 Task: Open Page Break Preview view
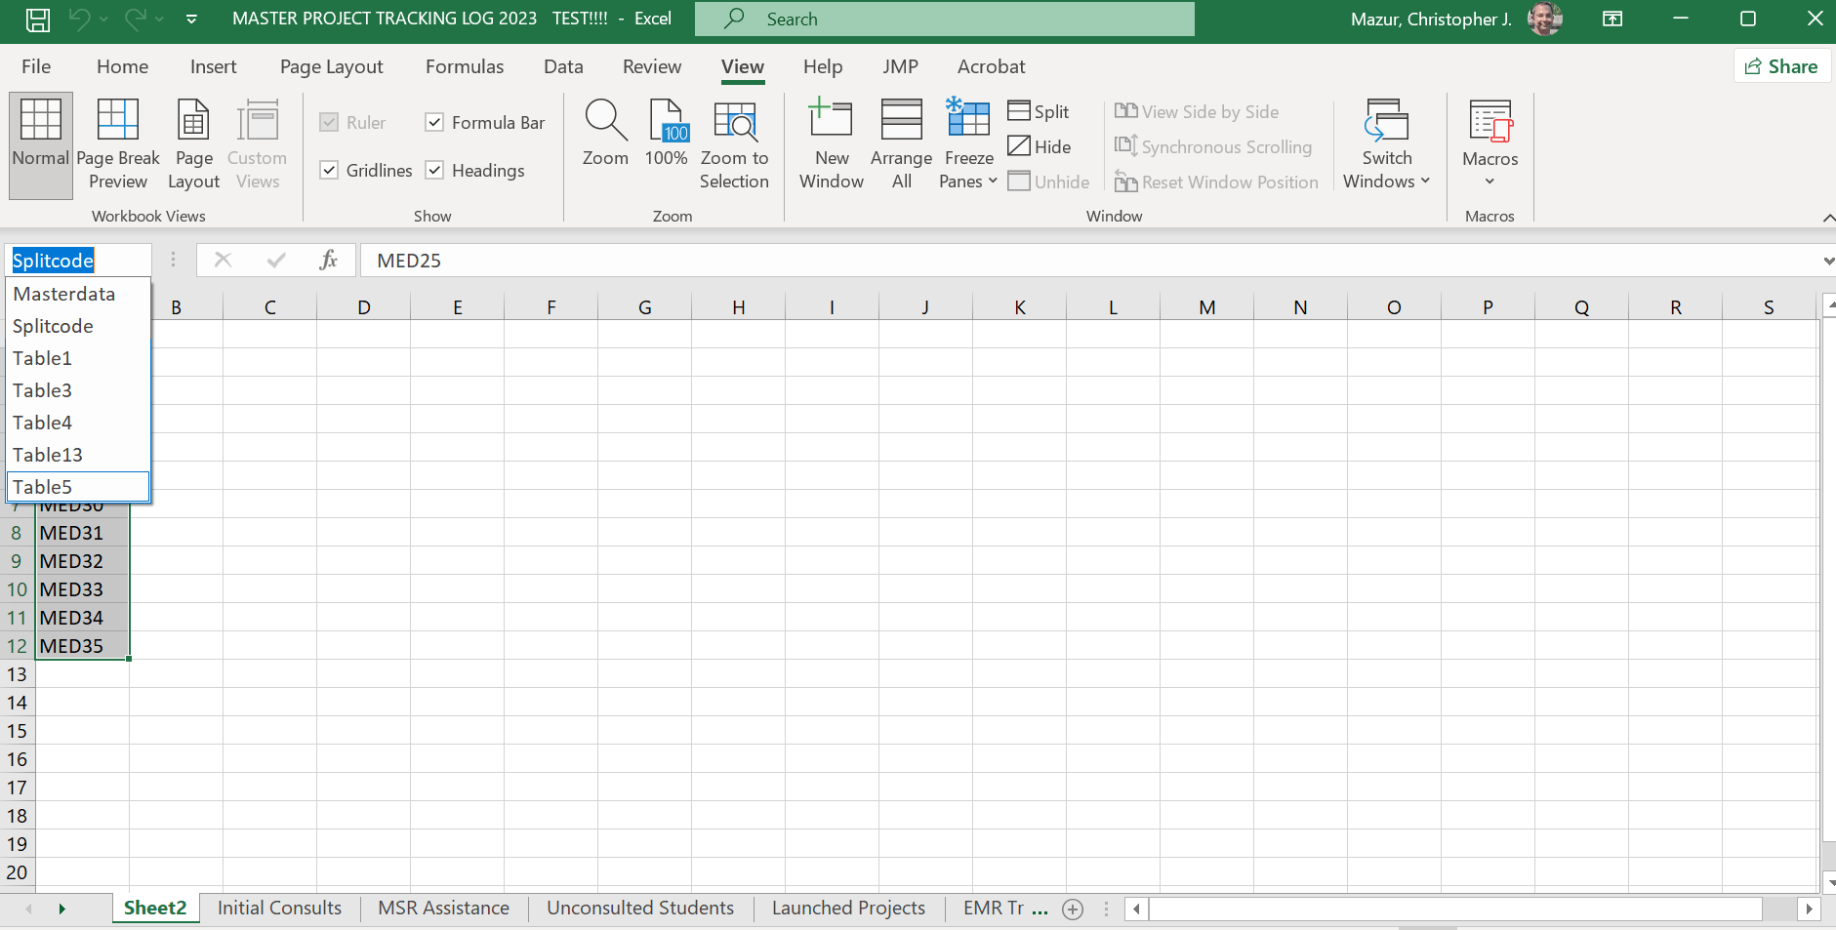[118, 144]
